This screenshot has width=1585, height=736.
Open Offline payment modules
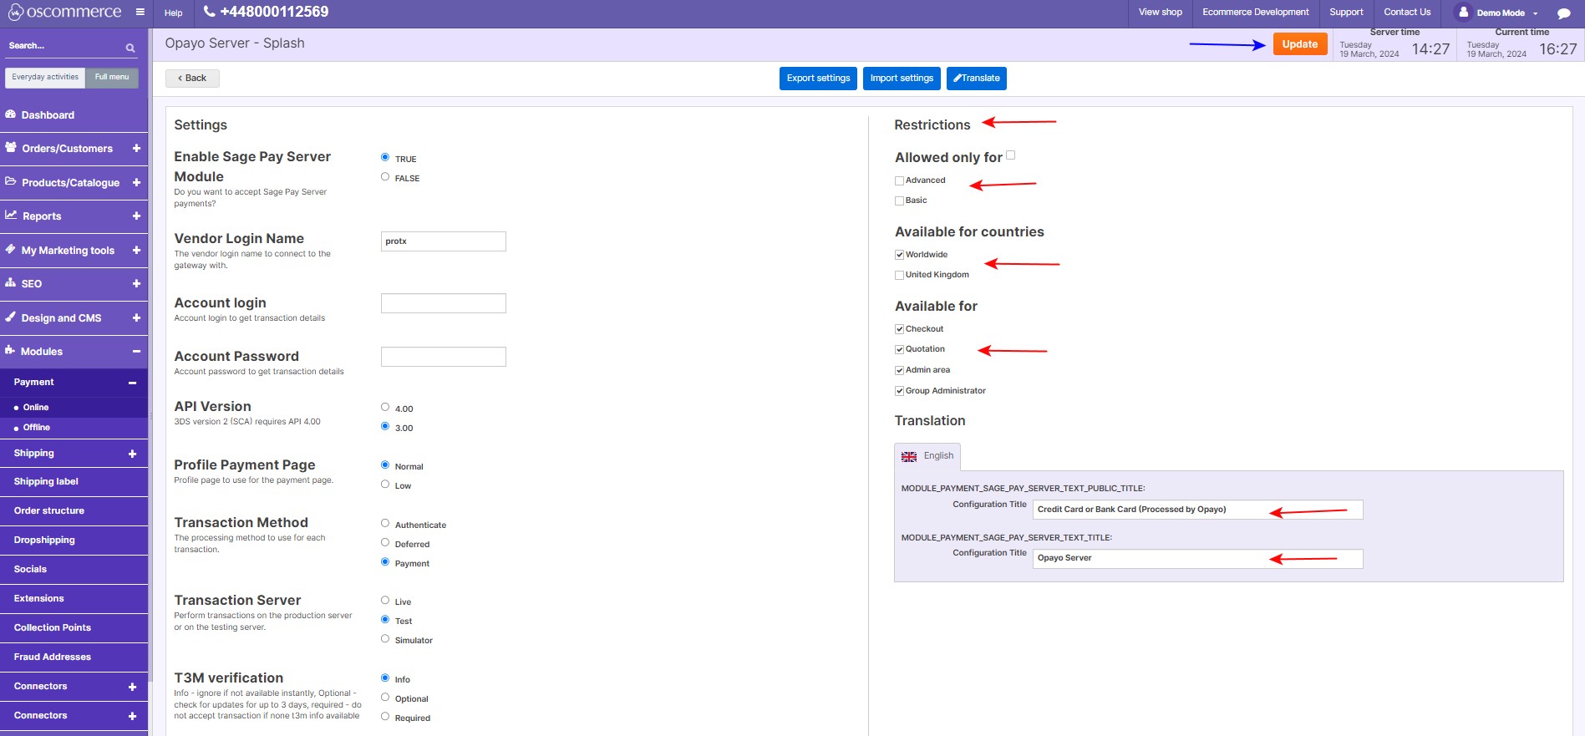[37, 427]
